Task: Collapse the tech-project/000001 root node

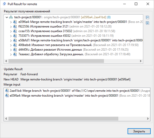Action: tap(6, 17)
